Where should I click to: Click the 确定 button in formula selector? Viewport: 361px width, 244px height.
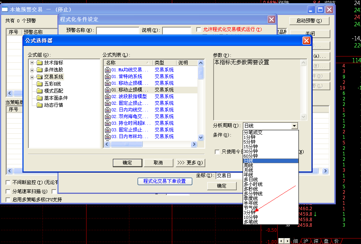point(127,163)
